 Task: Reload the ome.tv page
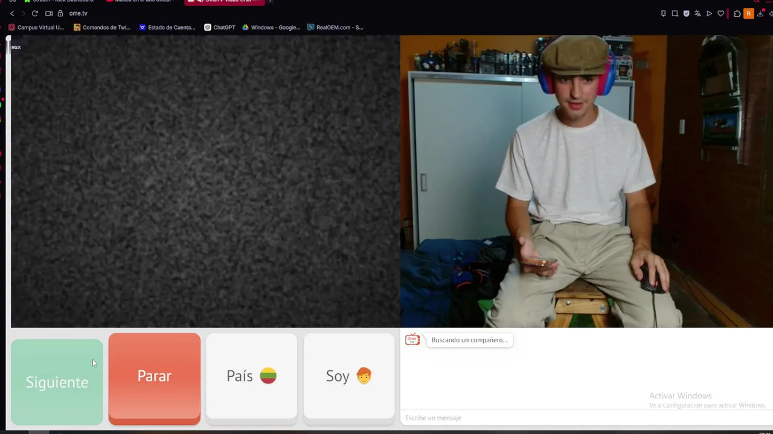(x=35, y=13)
